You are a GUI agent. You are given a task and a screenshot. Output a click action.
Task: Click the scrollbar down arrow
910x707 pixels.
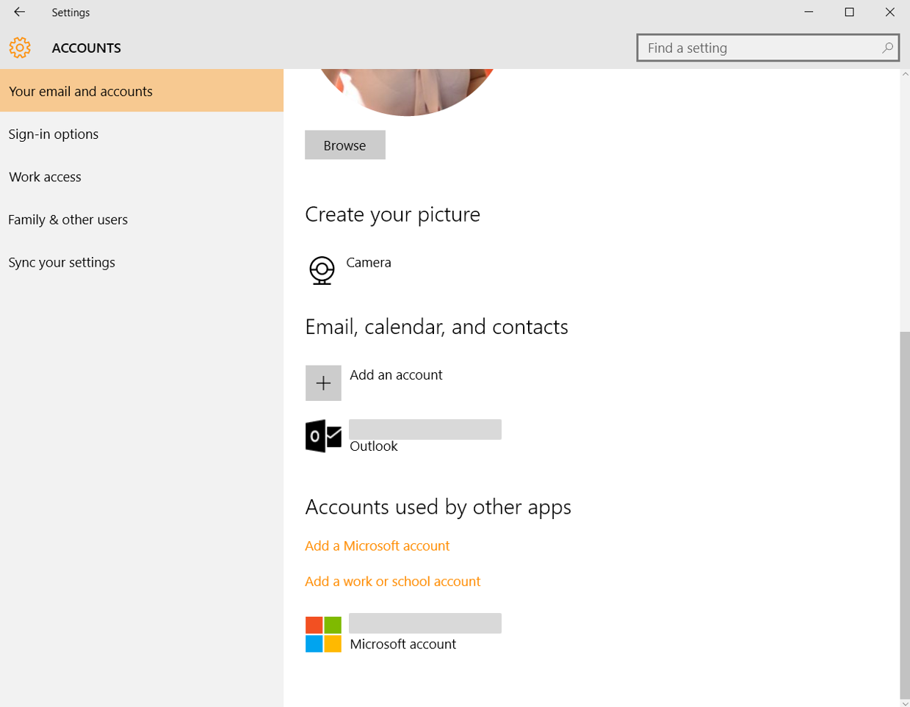coord(905,703)
